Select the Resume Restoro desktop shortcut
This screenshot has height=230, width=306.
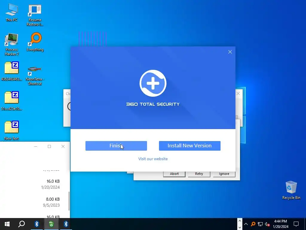(x=35, y=15)
